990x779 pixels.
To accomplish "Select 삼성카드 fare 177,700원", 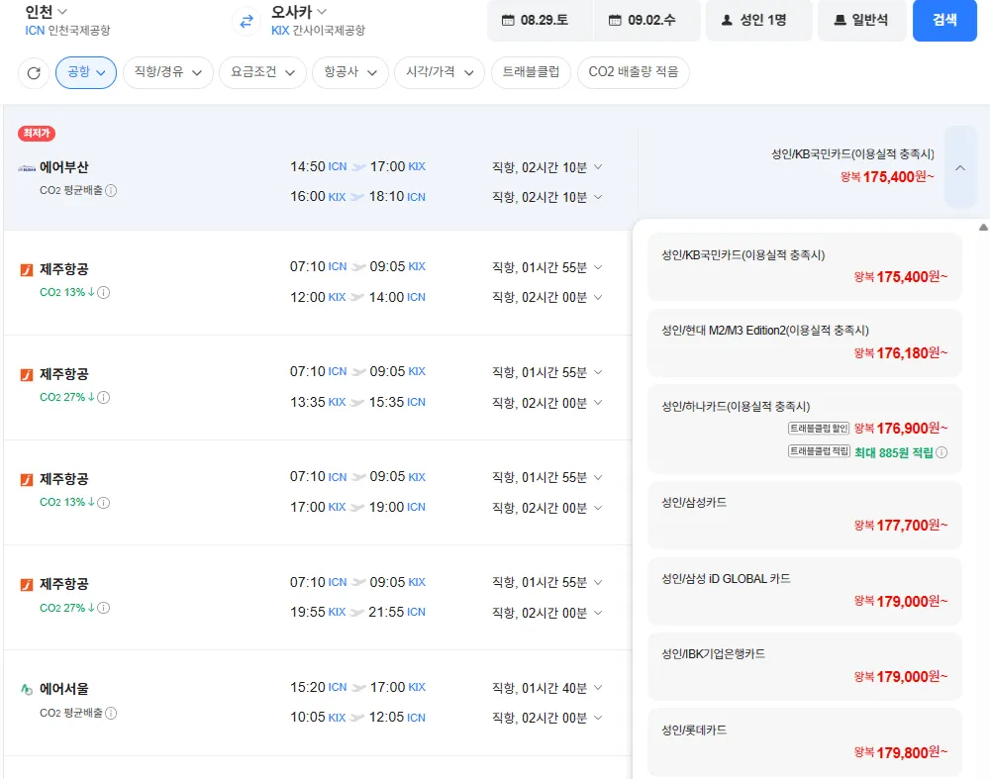I will tap(804, 515).
